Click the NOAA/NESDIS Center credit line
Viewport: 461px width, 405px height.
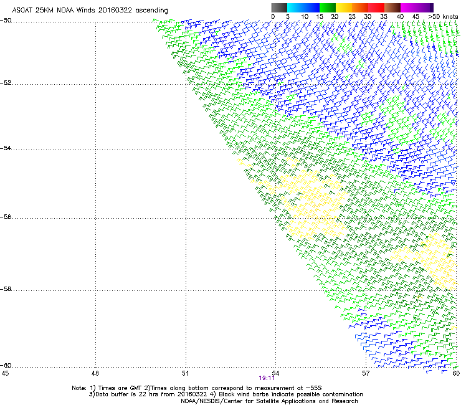269,401
